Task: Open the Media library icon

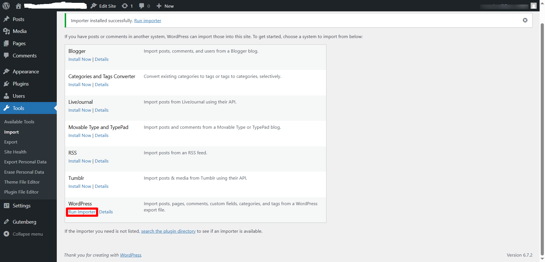Action: tap(6, 31)
